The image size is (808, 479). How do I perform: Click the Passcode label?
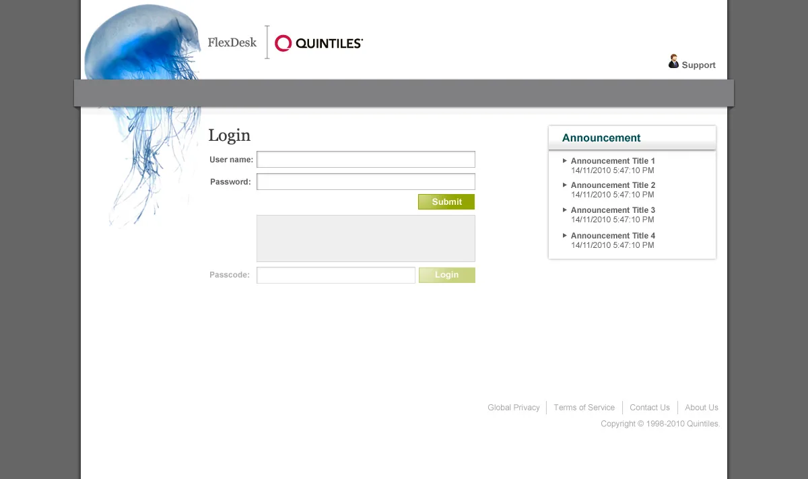pos(230,275)
